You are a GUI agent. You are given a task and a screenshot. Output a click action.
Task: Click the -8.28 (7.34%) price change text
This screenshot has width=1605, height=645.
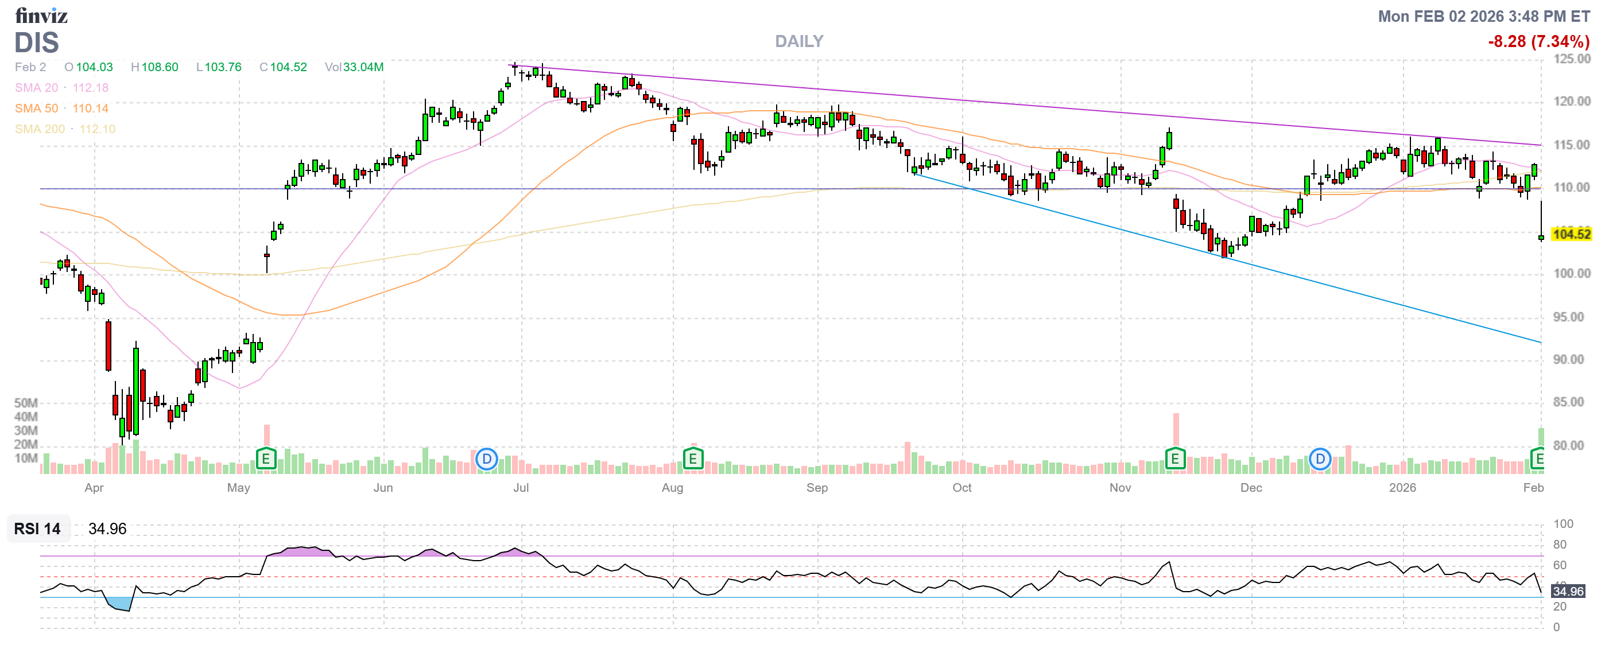click(1538, 41)
